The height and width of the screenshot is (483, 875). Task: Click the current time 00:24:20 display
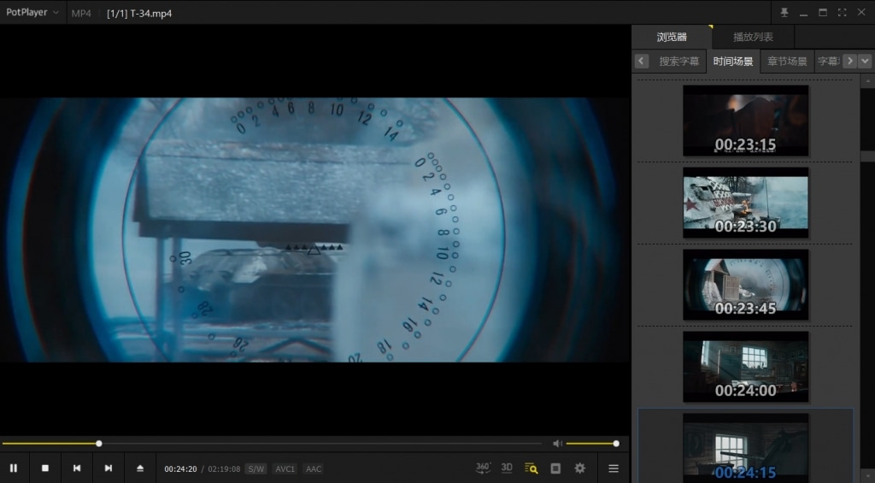click(x=180, y=469)
